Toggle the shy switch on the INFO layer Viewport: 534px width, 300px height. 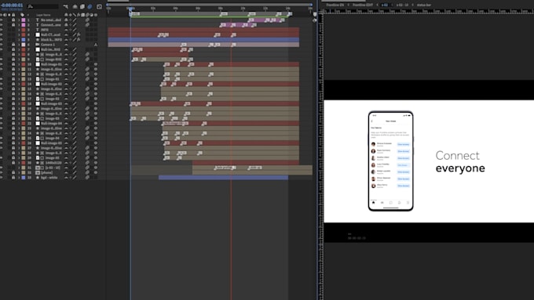67,30
